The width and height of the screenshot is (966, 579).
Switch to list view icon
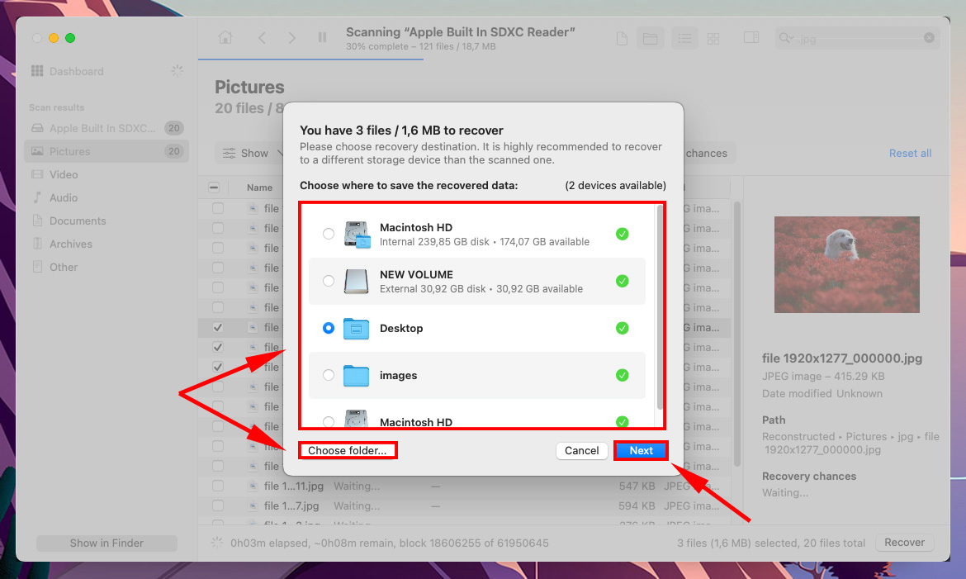pyautogui.click(x=684, y=39)
